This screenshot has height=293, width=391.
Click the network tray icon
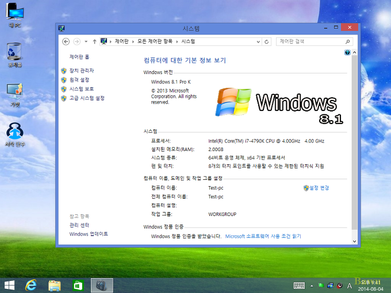tap(331, 286)
